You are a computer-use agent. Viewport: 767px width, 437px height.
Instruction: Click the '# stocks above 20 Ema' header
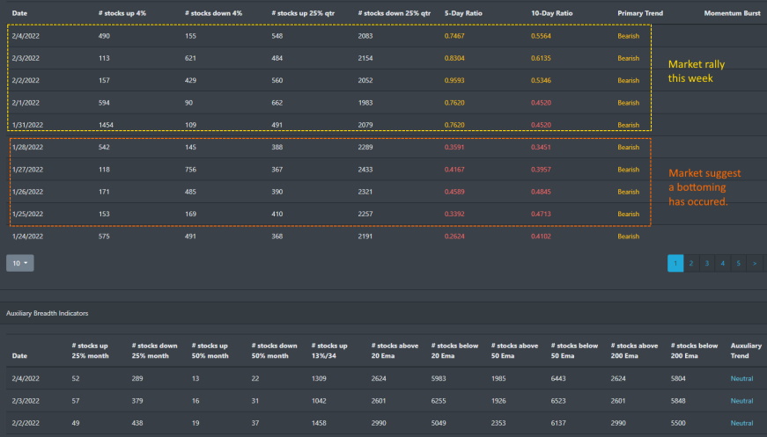395,351
